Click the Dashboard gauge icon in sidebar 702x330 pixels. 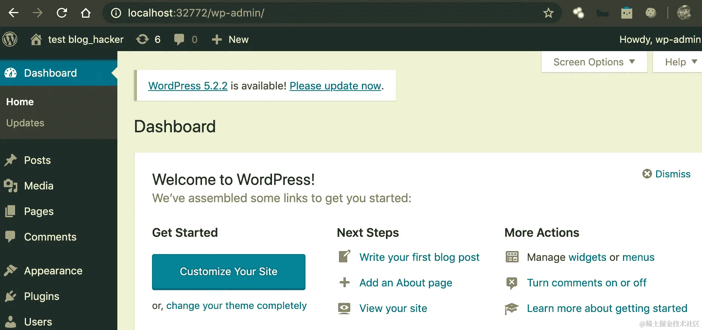[11, 73]
